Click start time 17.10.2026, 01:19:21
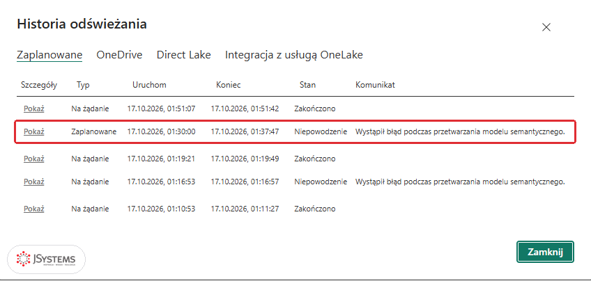The width and height of the screenshot is (591, 281). (161, 159)
